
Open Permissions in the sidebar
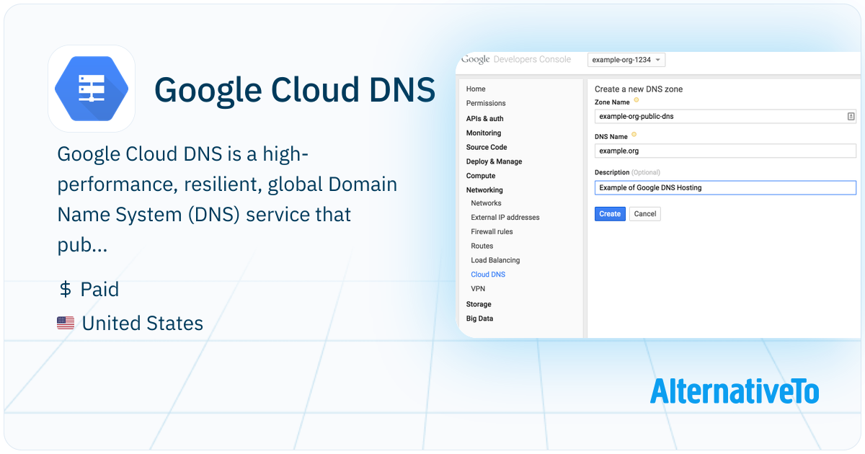(486, 103)
